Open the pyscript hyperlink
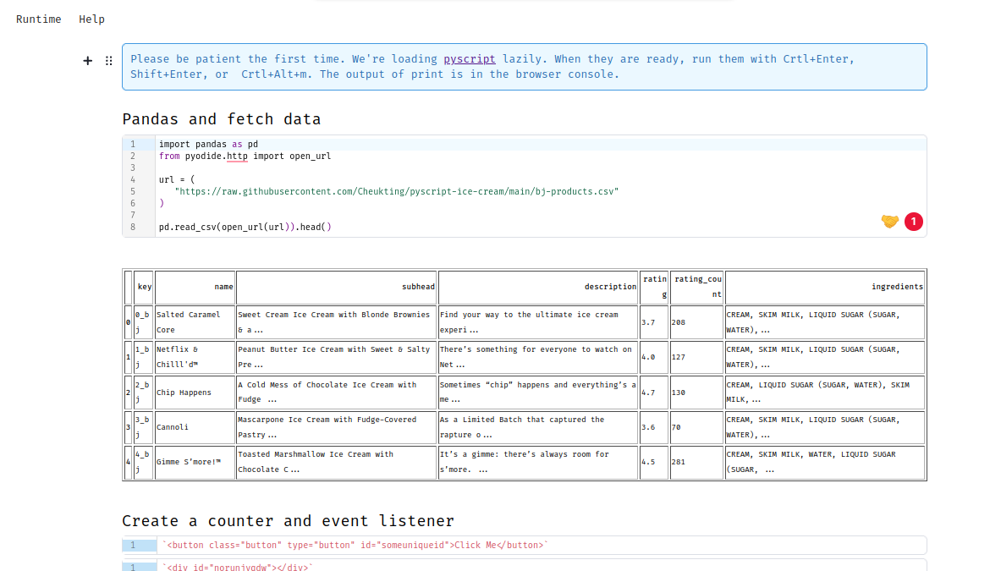Screen dimensions: 990x571 point(469,58)
